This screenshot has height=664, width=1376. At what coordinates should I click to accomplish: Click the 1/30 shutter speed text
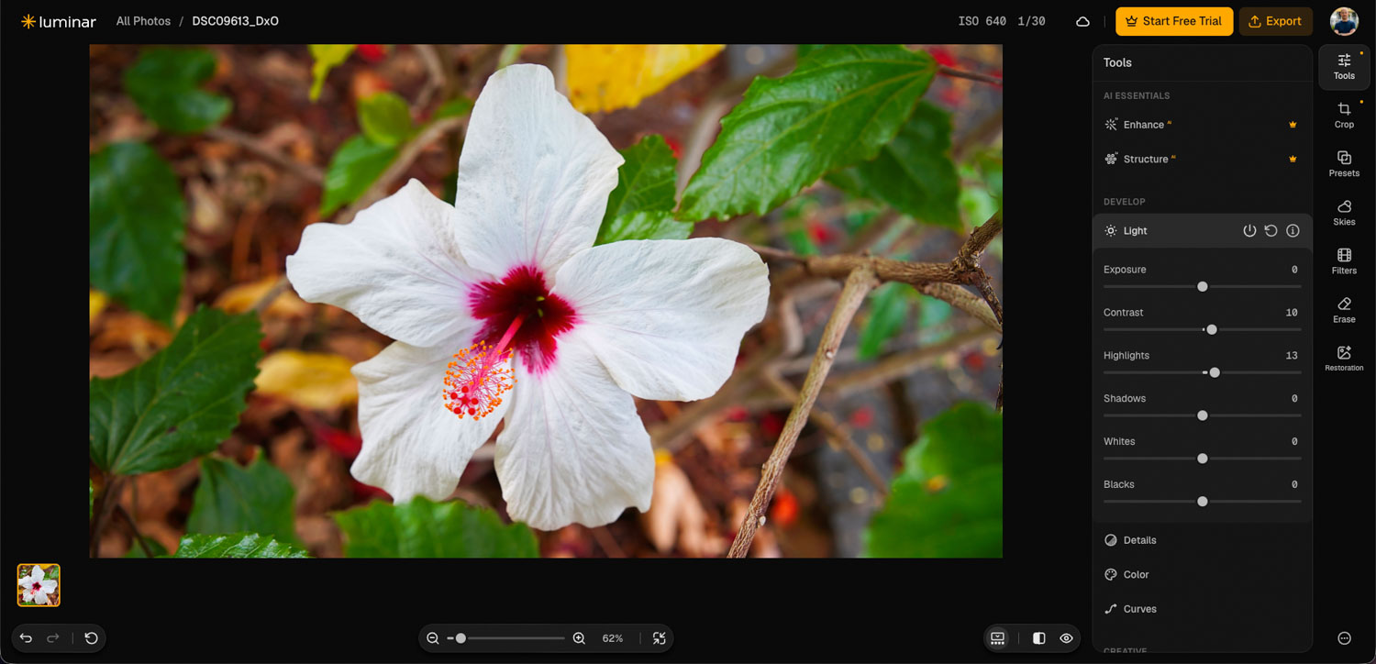pos(1031,21)
